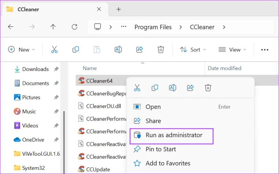Click the This PC monitor icon in the address bar
This screenshot has height=174, width=279.
(98, 27)
